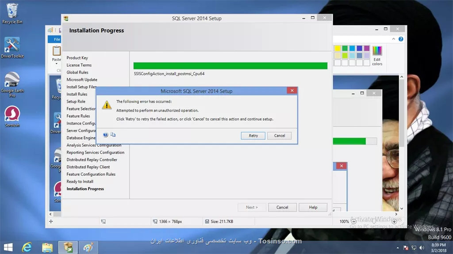Click Paint zoom in plus button
453x254 pixels.
[x=394, y=221]
